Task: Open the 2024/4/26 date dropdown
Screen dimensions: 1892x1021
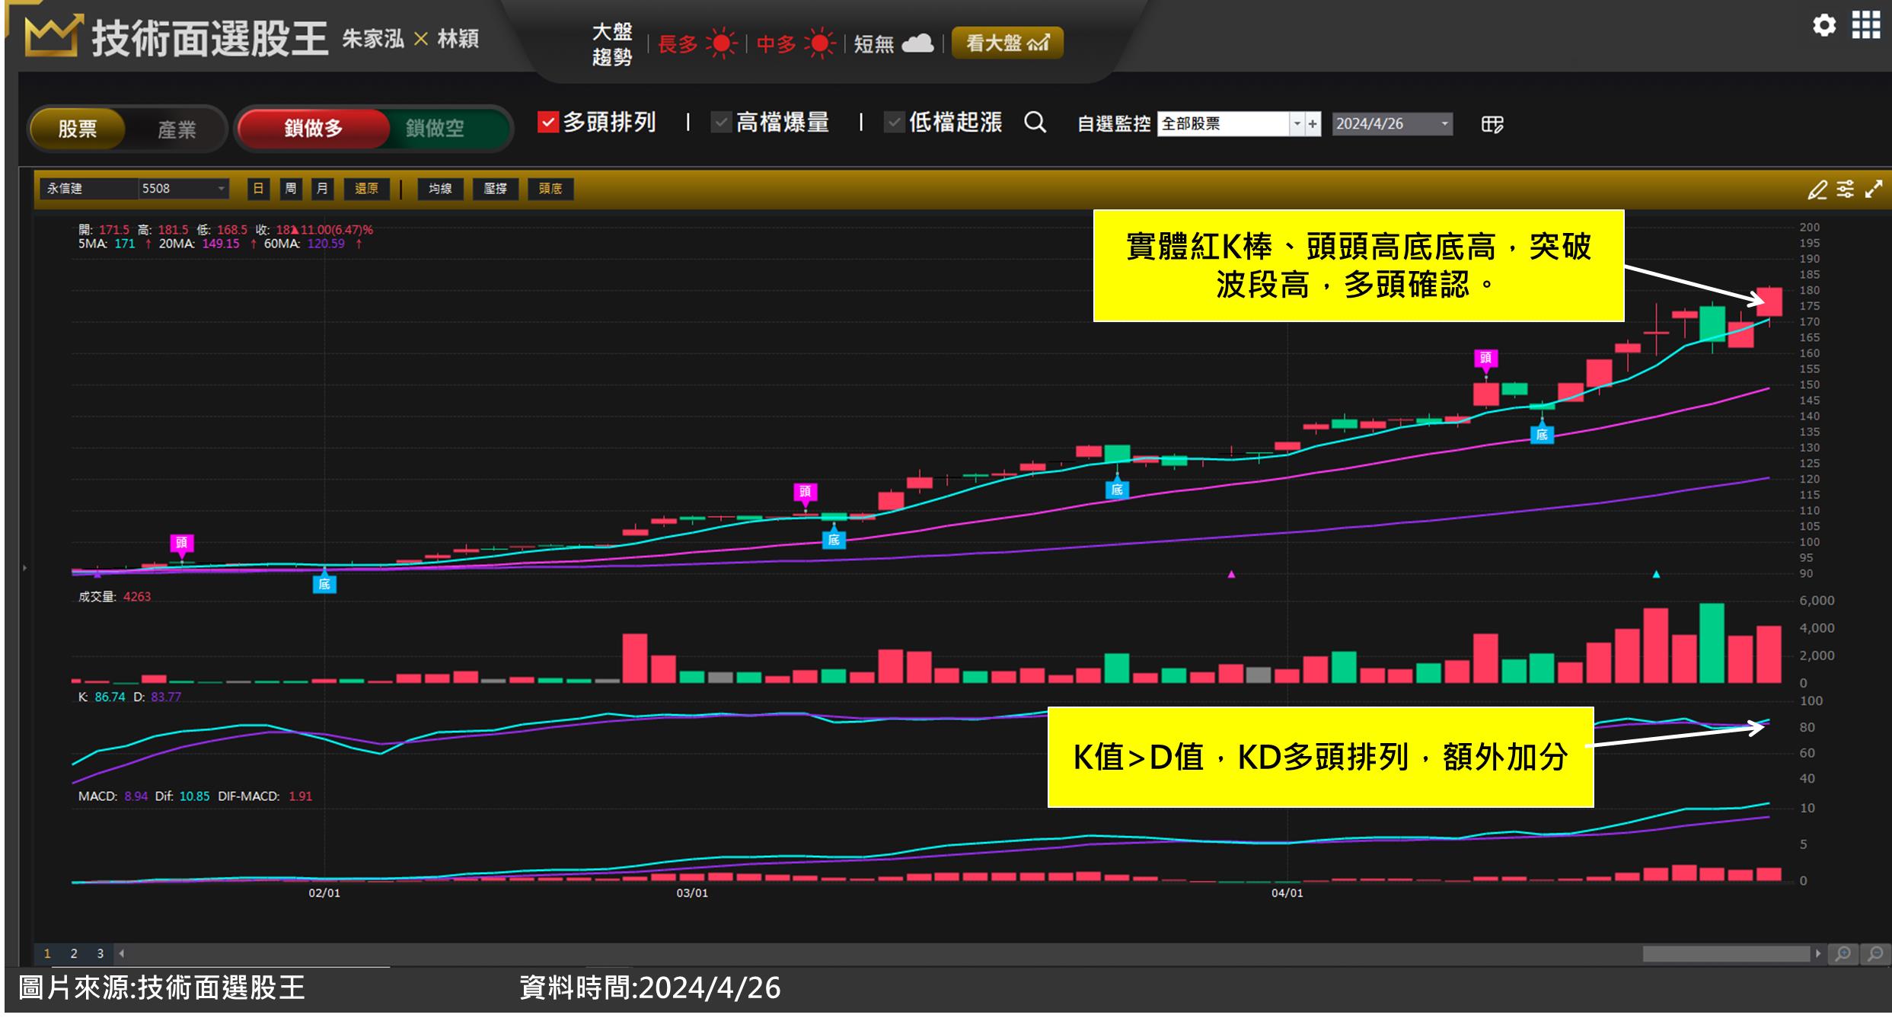Action: pos(1444,124)
